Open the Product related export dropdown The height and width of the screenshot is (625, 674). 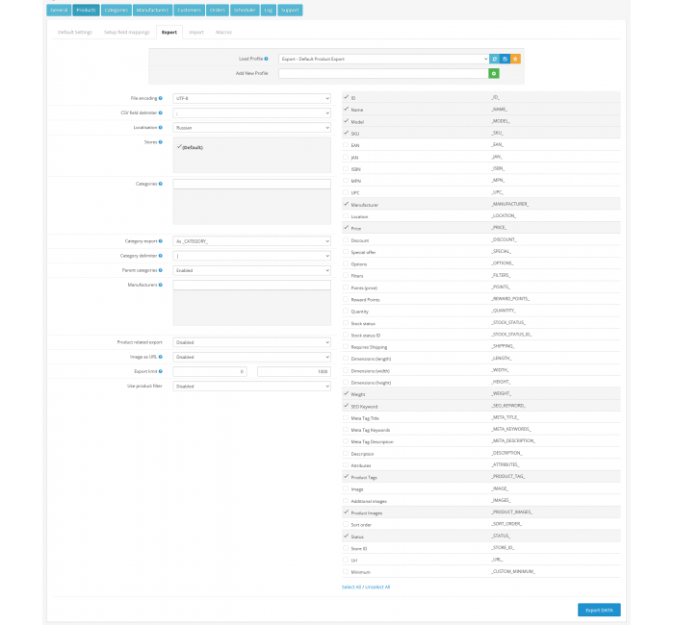coord(252,342)
